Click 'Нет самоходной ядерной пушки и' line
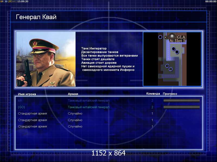 108,66
